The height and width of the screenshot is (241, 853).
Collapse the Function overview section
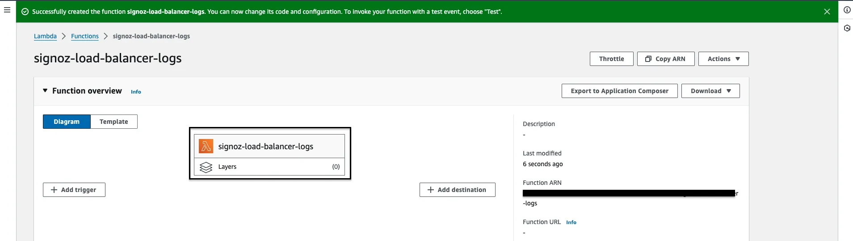click(45, 90)
